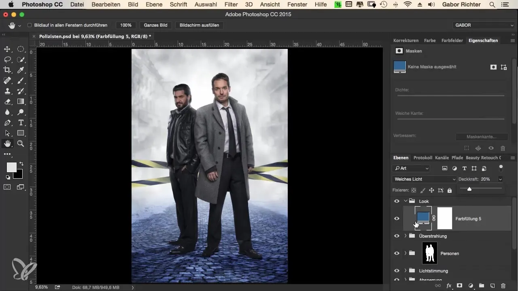Switch to the Korrekturen tab

[x=406, y=40]
